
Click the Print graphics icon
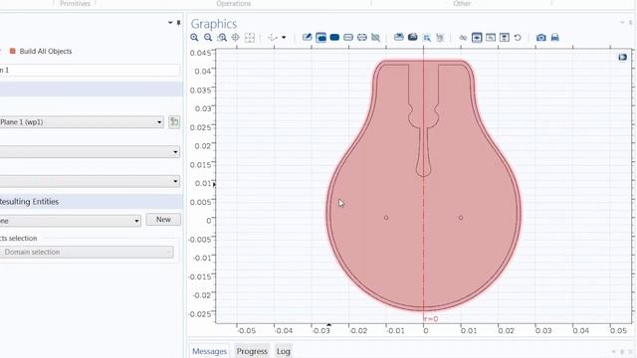555,38
